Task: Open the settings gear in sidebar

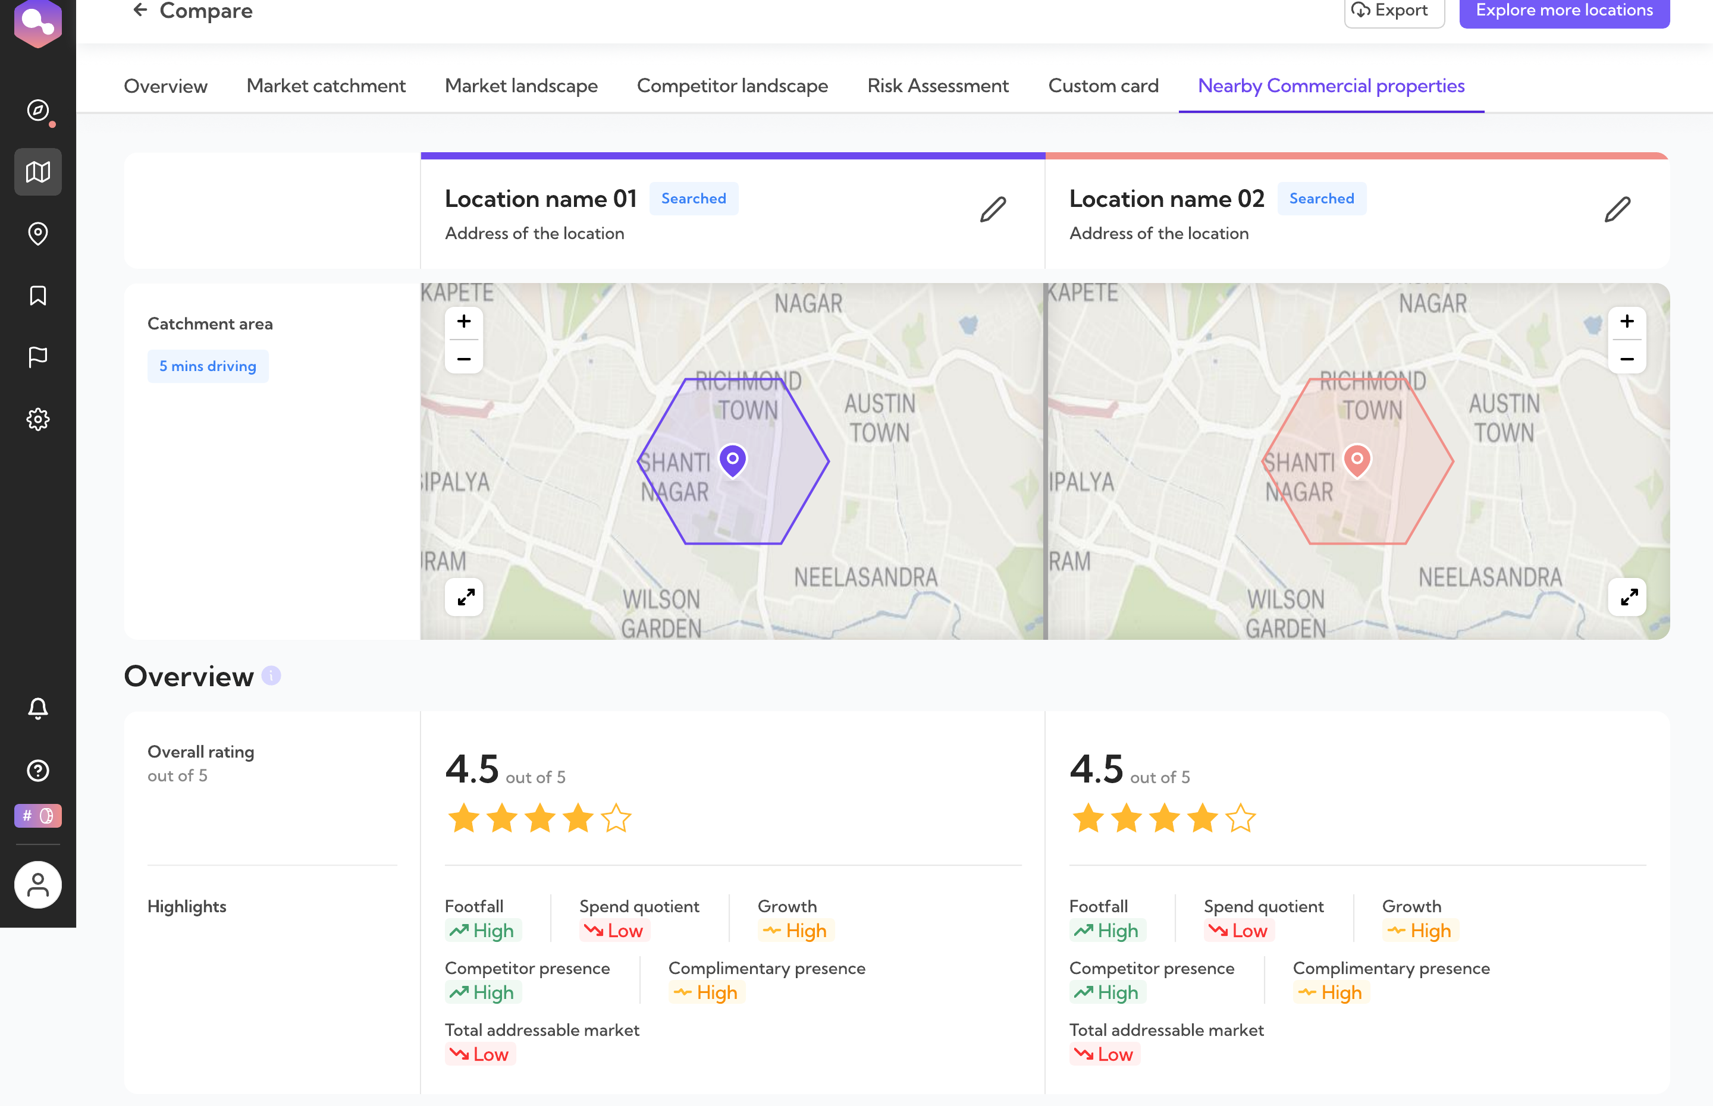Action: click(37, 419)
